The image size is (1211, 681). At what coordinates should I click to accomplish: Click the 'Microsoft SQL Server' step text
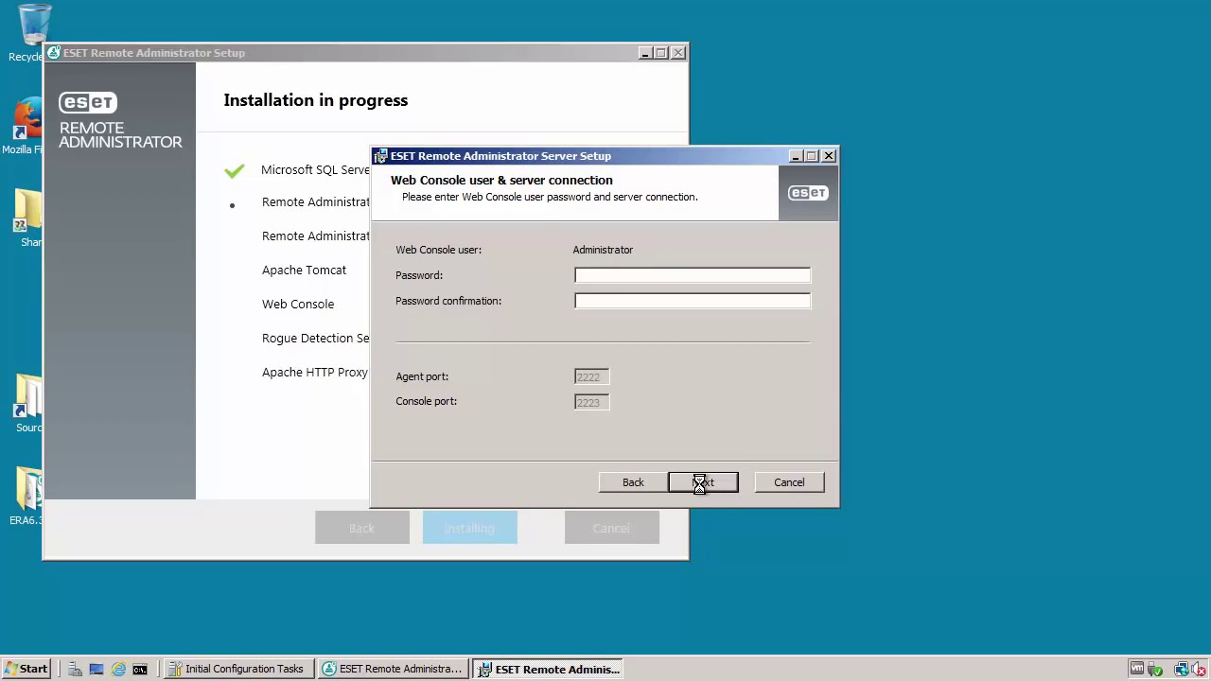click(x=315, y=169)
